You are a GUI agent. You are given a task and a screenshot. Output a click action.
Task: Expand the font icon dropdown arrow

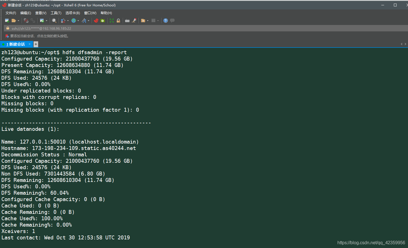point(89,21)
